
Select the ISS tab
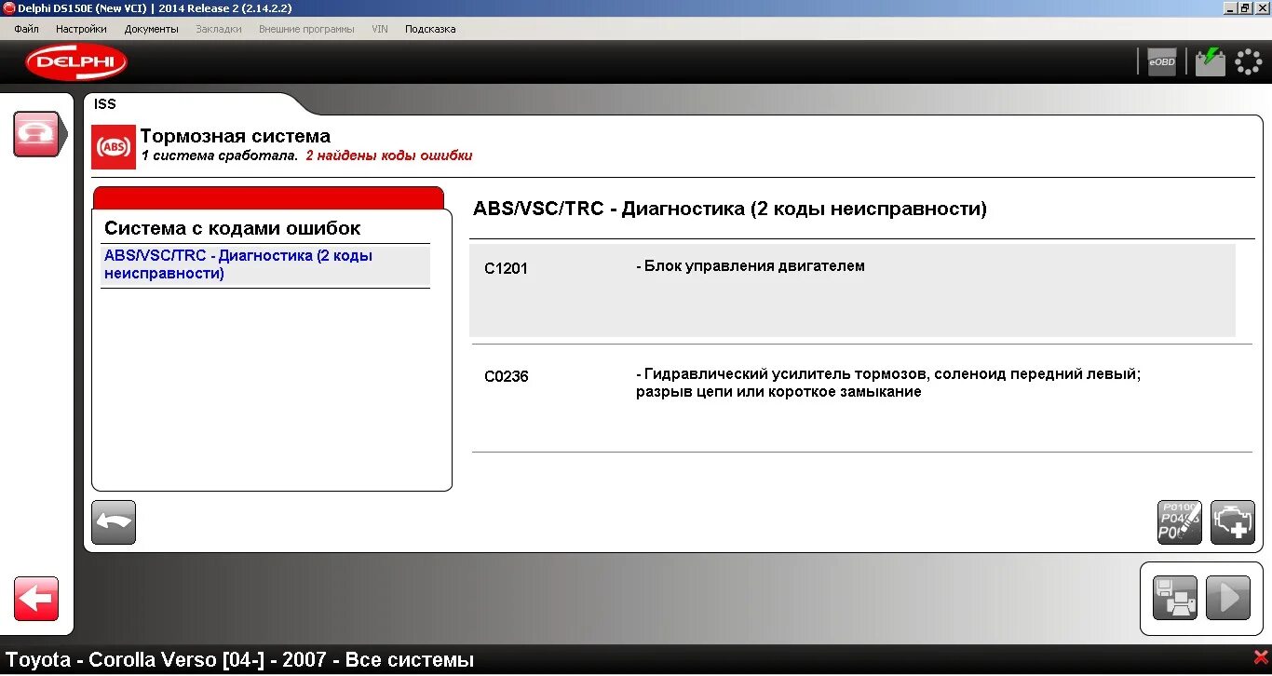[105, 104]
